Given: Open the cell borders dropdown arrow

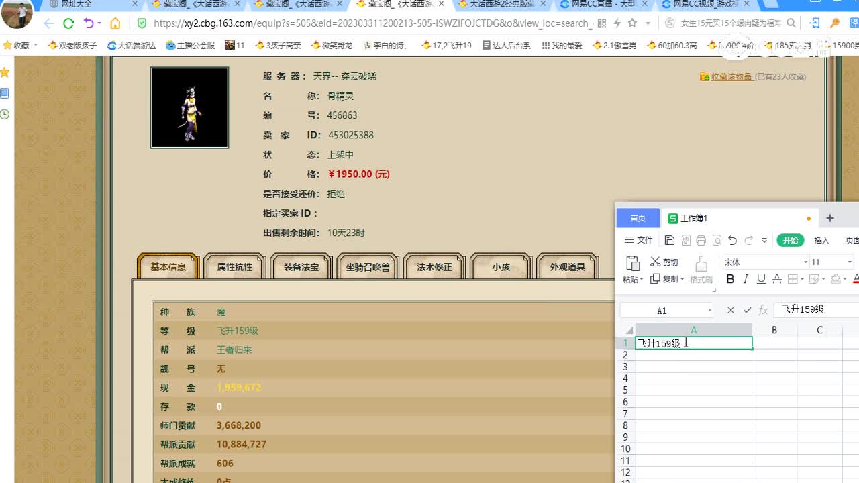Looking at the screenshot, I should point(802,280).
